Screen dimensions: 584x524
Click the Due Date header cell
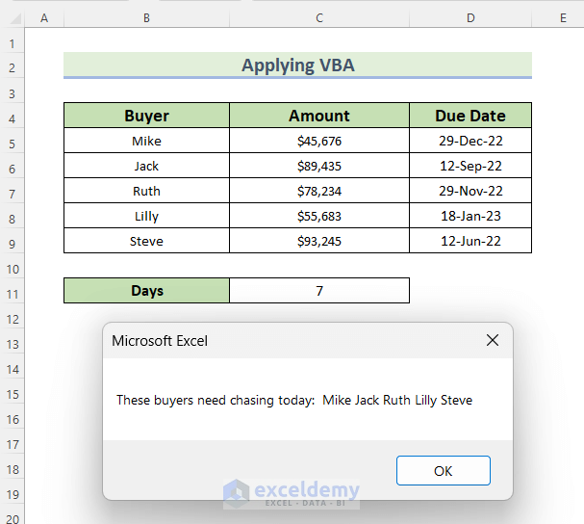(470, 116)
